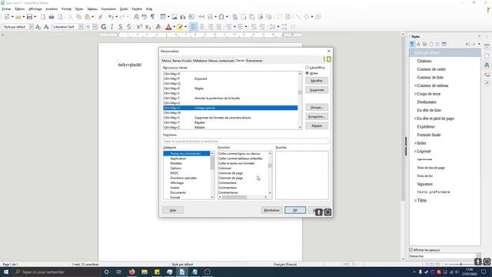Click the Superscript X² icon
The image size is (492, 277).
point(139,27)
